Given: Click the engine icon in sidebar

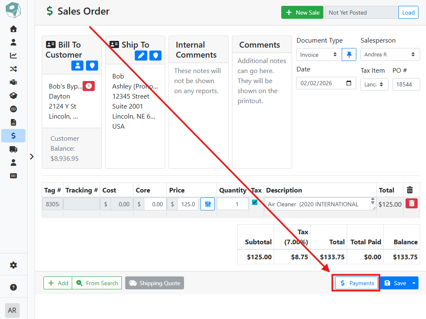Looking at the screenshot, I should click(13, 82).
